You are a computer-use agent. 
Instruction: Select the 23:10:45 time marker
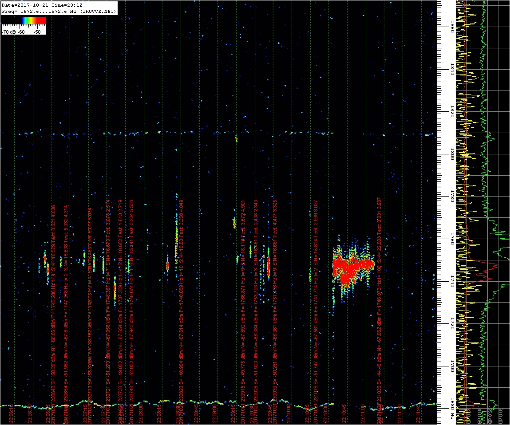click(344, 413)
